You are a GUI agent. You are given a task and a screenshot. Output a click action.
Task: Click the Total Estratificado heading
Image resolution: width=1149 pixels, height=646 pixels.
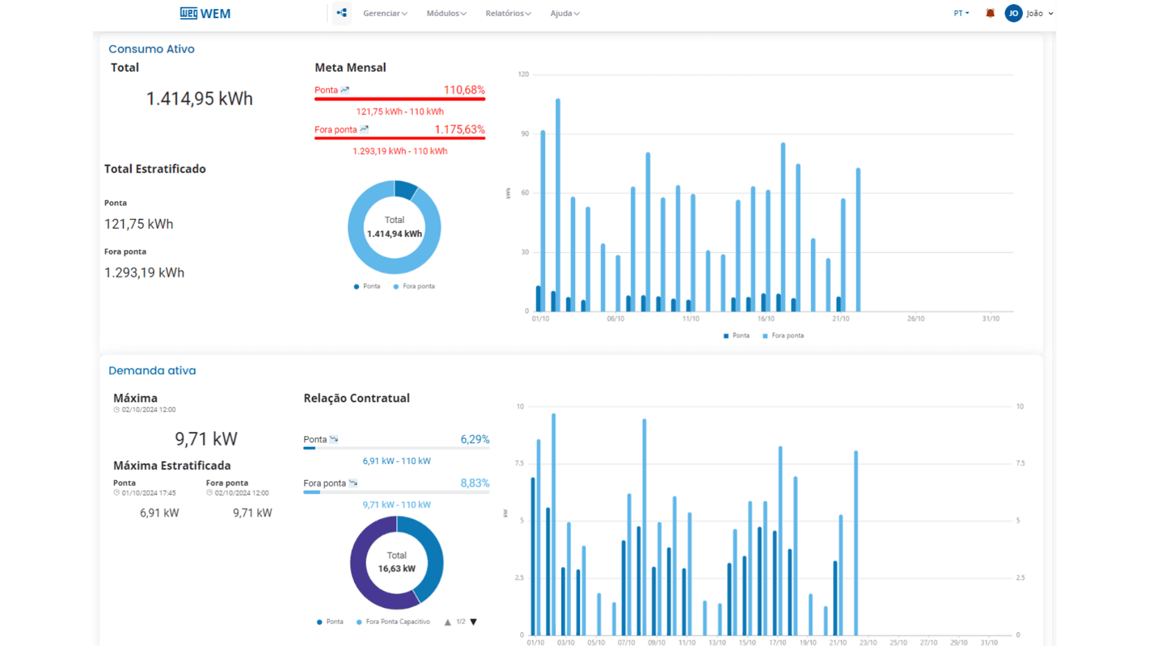click(155, 169)
